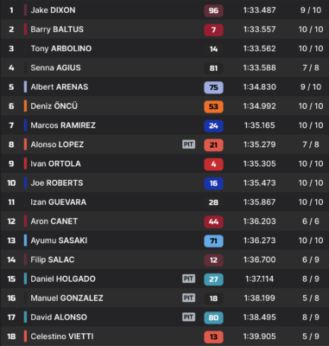Click Aron Canet's 6 / 6 lap count
Screen dimensions: 329x346
tap(311, 221)
